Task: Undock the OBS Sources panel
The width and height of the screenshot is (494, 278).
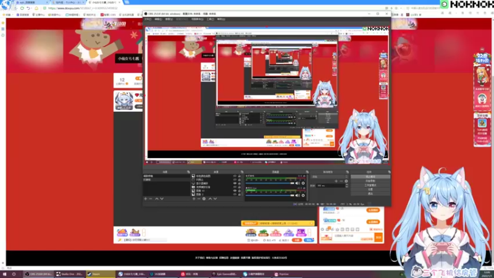Action: tap(242, 172)
